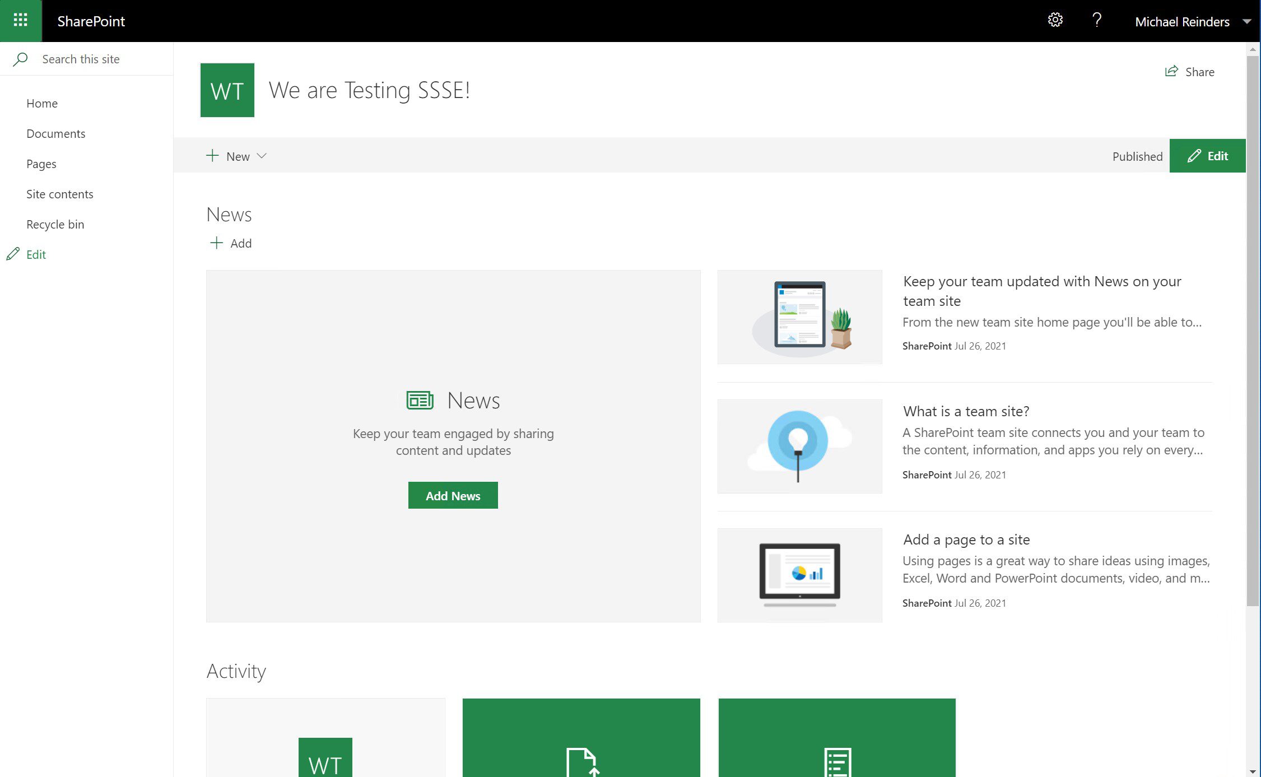
Task: Click the Published status text
Action: click(1137, 156)
